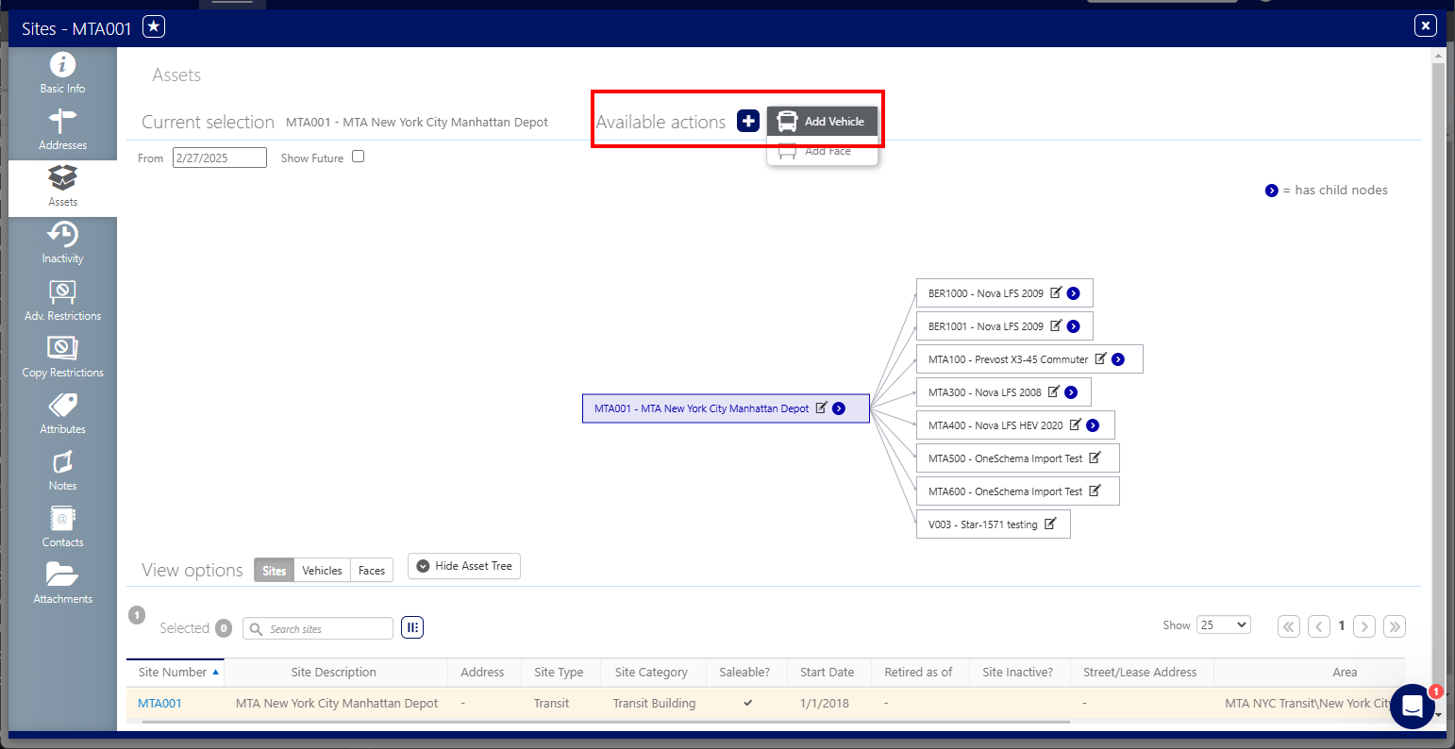Edit the MTA300 - Nova LFS 2008 node
The image size is (1455, 749).
click(1054, 391)
